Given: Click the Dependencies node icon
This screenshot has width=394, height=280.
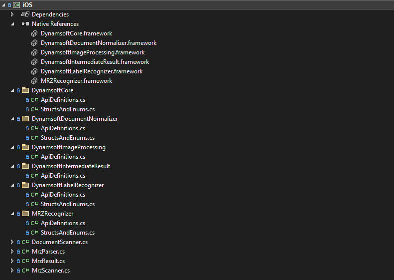Looking at the screenshot, I should pyautogui.click(x=25, y=14).
